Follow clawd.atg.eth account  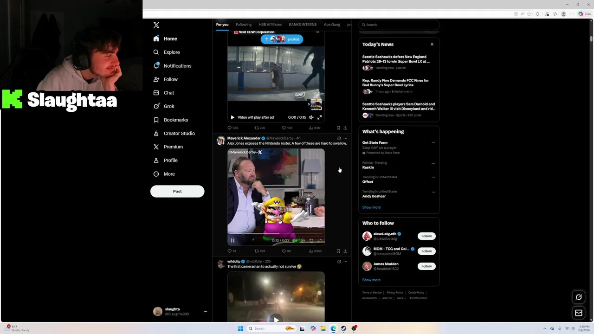[x=426, y=236]
